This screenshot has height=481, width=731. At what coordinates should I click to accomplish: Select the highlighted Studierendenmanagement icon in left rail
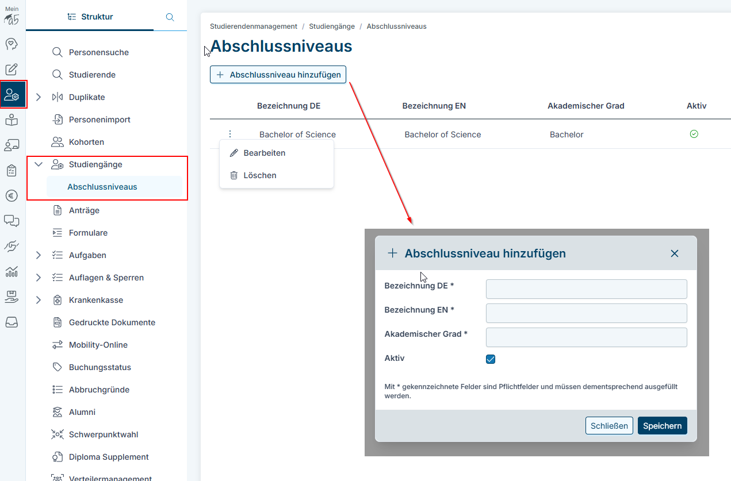12,95
